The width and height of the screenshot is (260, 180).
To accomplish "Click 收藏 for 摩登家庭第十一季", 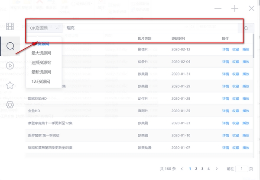I will (236, 123).
